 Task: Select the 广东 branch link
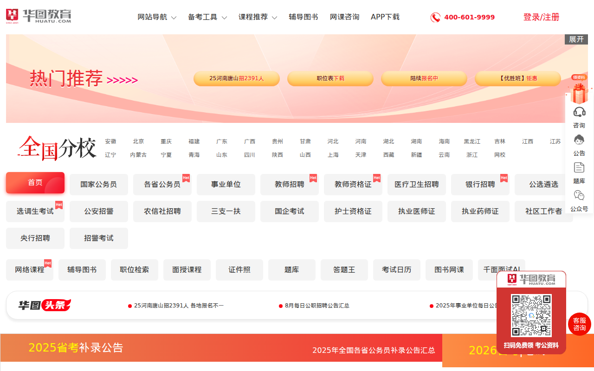pyautogui.click(x=222, y=141)
